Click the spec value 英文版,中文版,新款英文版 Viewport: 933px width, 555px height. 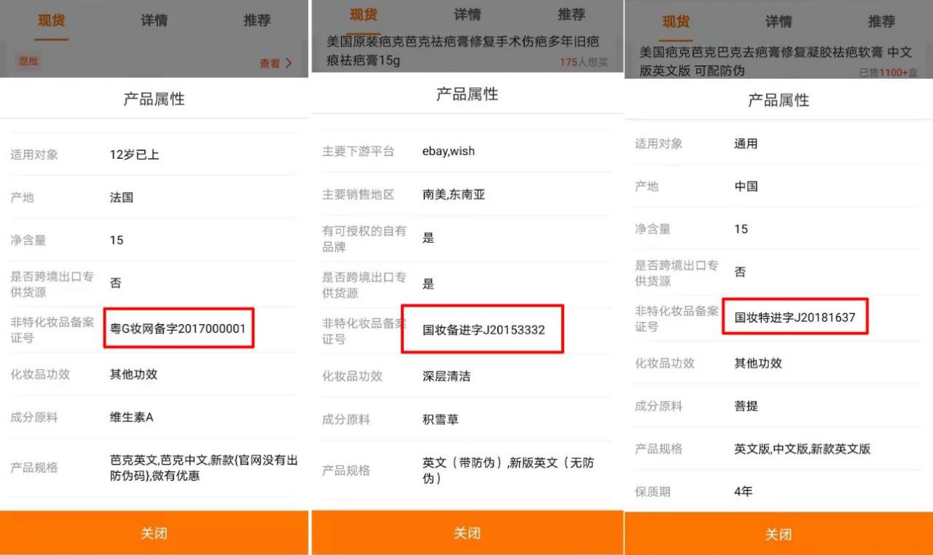[802, 448]
